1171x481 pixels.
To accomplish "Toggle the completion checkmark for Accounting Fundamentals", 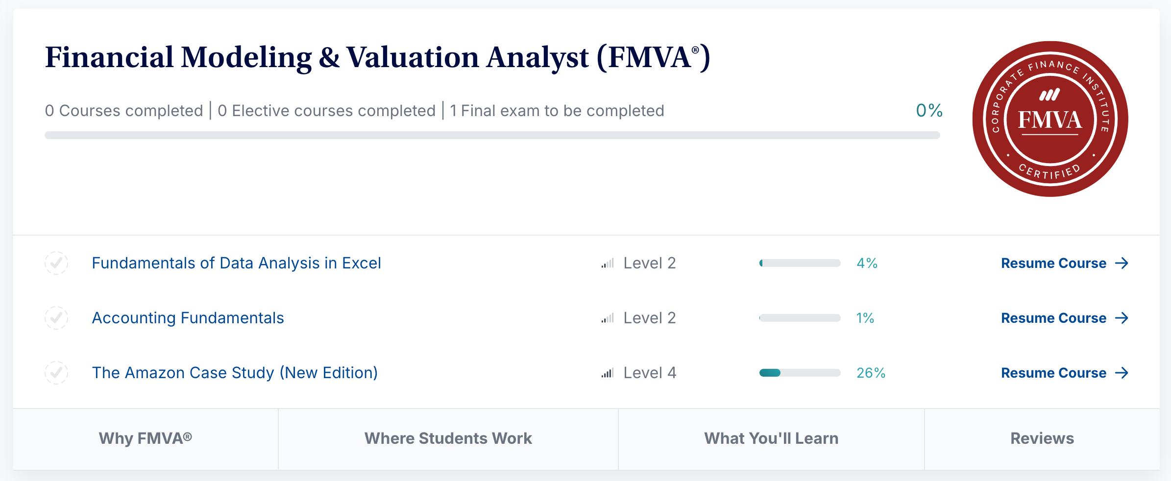I will 56,318.
